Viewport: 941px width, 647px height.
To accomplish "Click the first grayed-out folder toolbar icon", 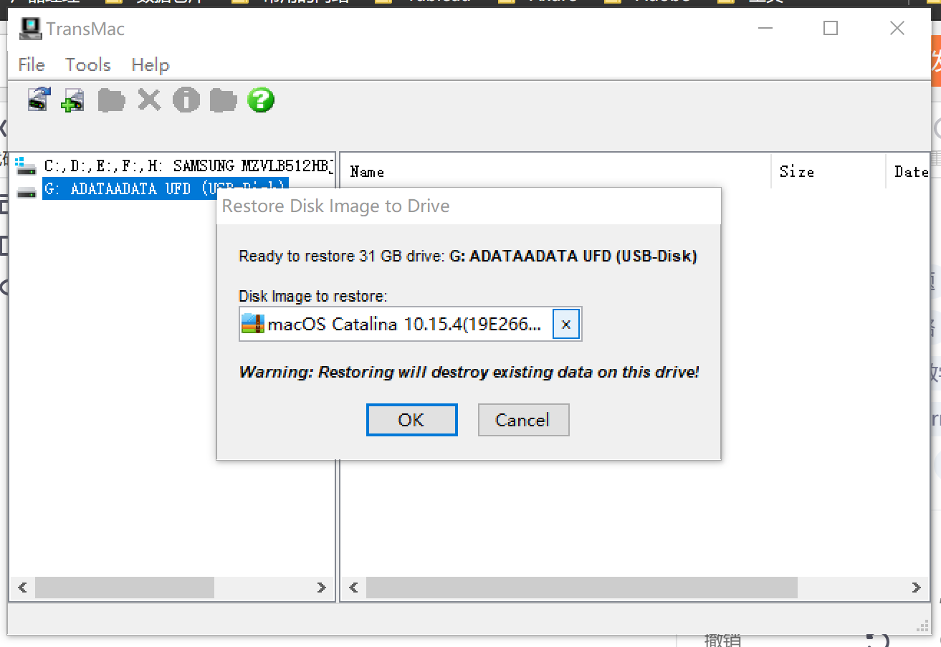I will [111, 100].
